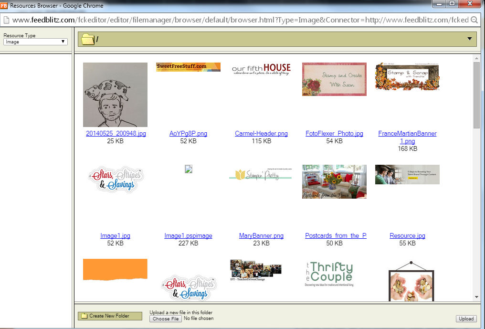485x329 pixels.
Task: Select the bottom-row Stars, Stripes & Savings thumbnail
Action: coord(189,288)
